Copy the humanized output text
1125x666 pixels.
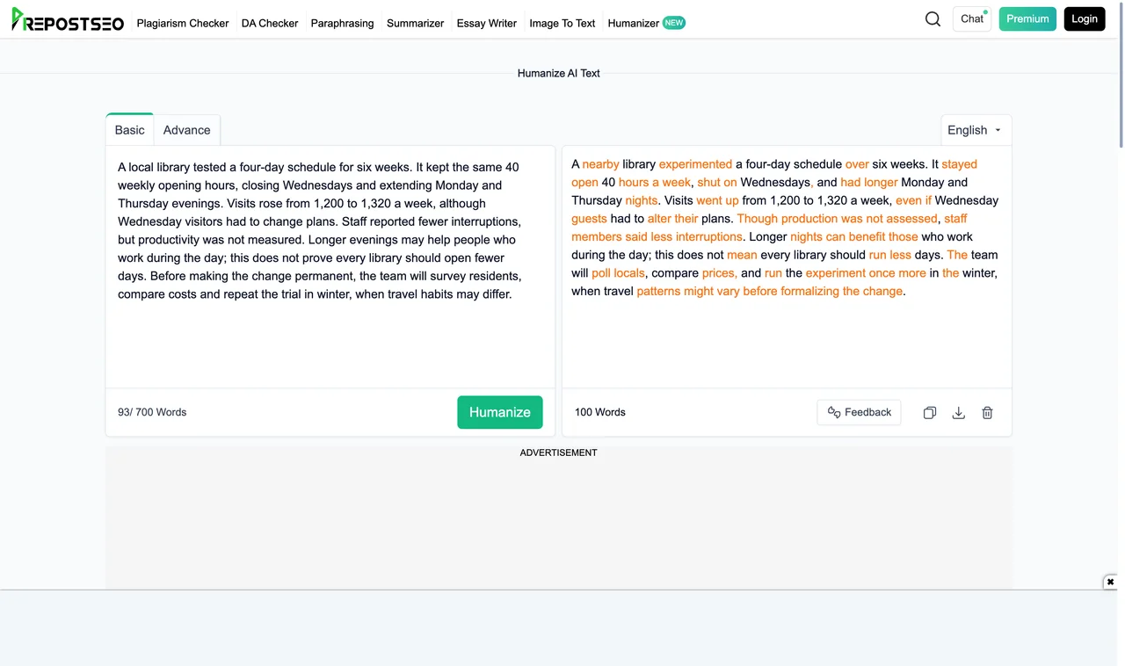pyautogui.click(x=930, y=413)
